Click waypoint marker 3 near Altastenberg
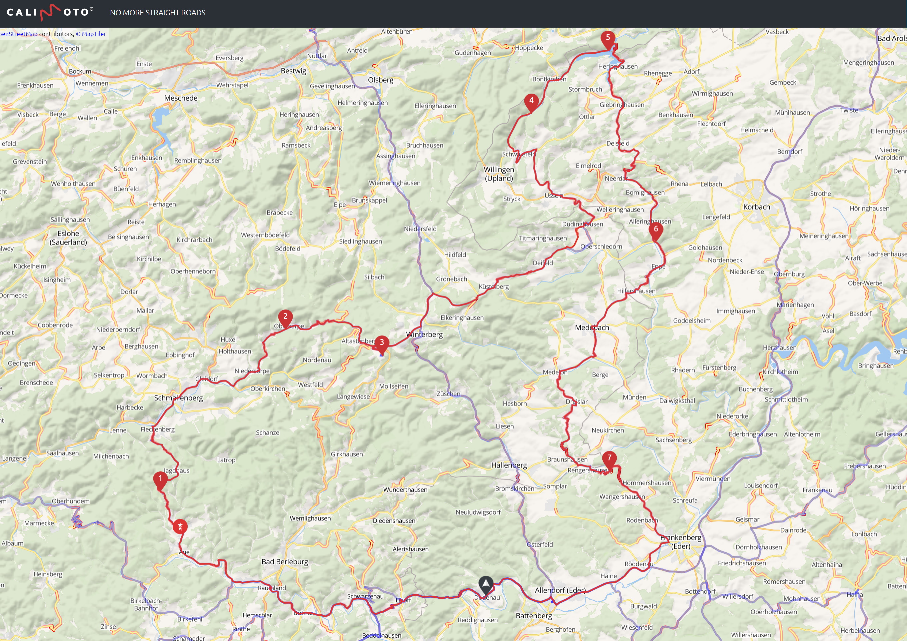The height and width of the screenshot is (641, 907). tap(382, 343)
